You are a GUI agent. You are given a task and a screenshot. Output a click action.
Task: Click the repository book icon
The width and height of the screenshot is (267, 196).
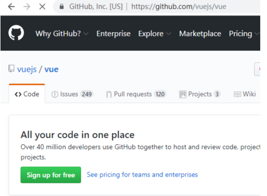point(12,68)
